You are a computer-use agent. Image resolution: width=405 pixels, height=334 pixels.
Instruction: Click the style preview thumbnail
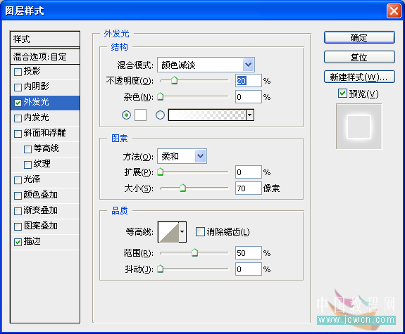tap(359, 127)
